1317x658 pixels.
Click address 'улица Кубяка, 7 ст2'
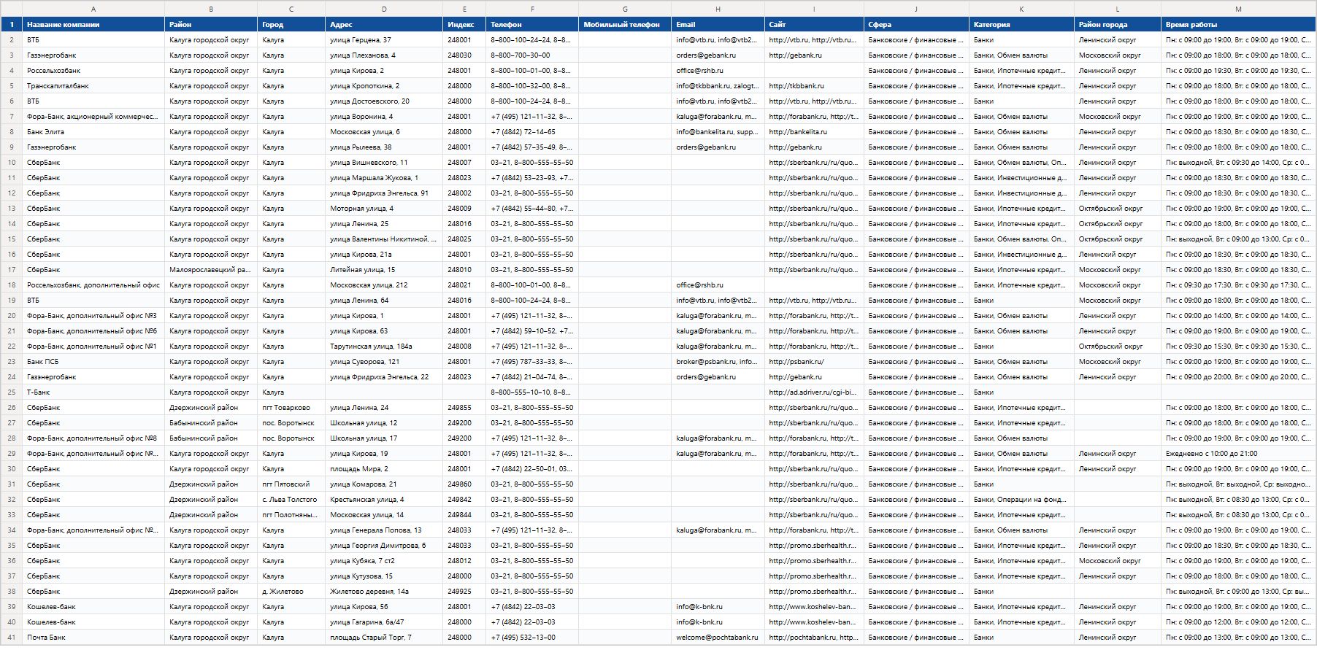click(384, 561)
